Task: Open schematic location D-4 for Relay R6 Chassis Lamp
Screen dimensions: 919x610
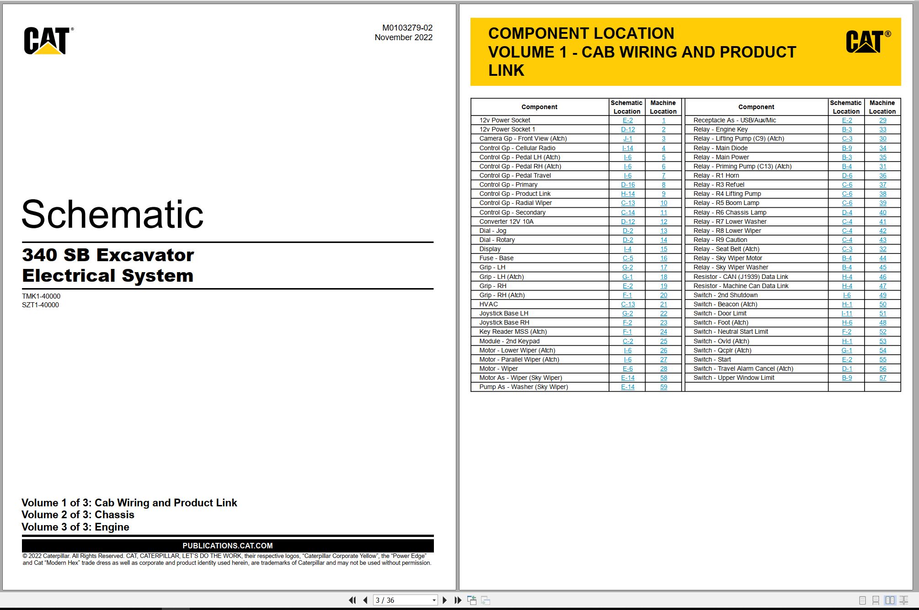Action: pyautogui.click(x=847, y=212)
